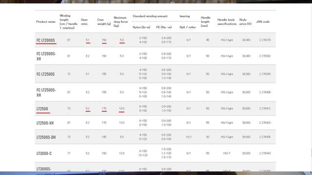The height and width of the screenshot is (175, 312).
Task: Click drag force 5.0 in FC LT2000S row
Action: (x=122, y=40)
